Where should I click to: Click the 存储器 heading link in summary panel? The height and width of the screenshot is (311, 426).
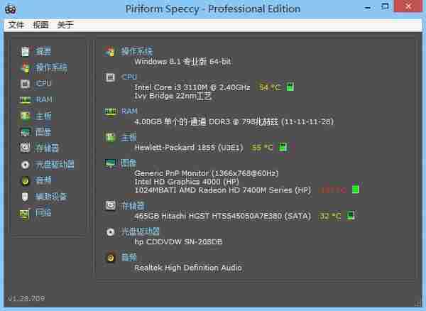click(x=132, y=205)
